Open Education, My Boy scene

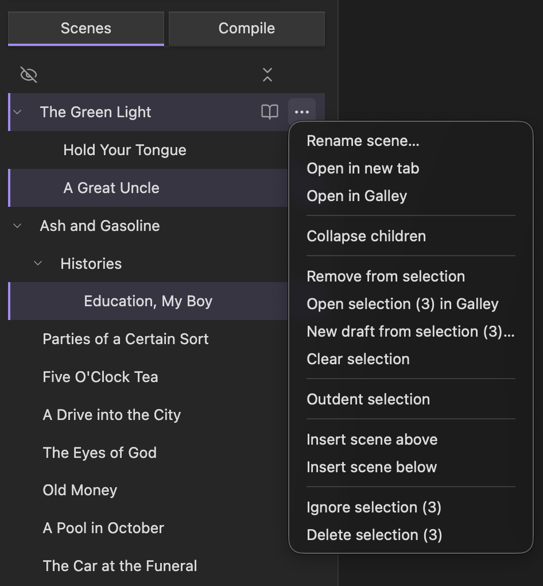(148, 301)
